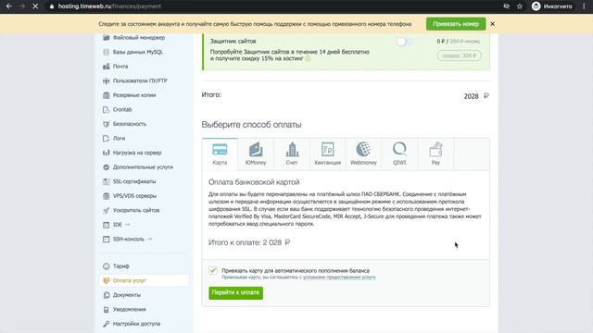Click the browser back arrow

(8, 6)
